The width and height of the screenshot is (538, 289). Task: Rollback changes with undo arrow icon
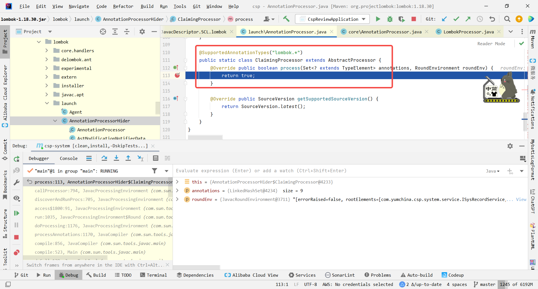tap(492, 19)
